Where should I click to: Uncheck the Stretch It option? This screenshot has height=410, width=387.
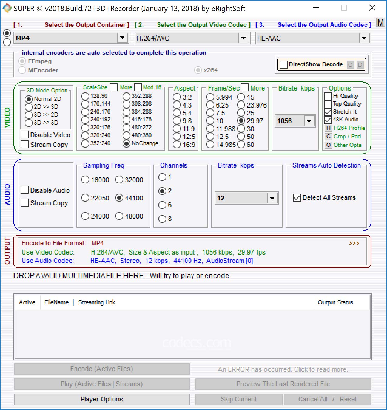[x=328, y=112]
